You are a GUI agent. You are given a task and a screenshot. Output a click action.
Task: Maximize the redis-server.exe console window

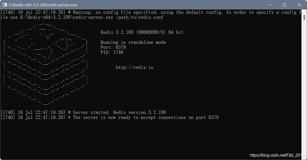coord(284,5)
